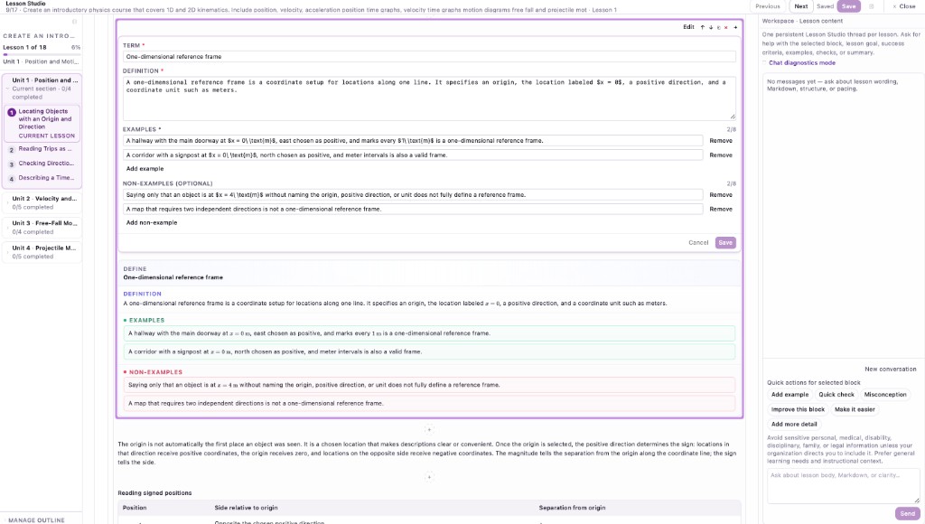Open lesson Reading Trips as... in outline
This screenshot has height=524, width=925.
pos(45,149)
